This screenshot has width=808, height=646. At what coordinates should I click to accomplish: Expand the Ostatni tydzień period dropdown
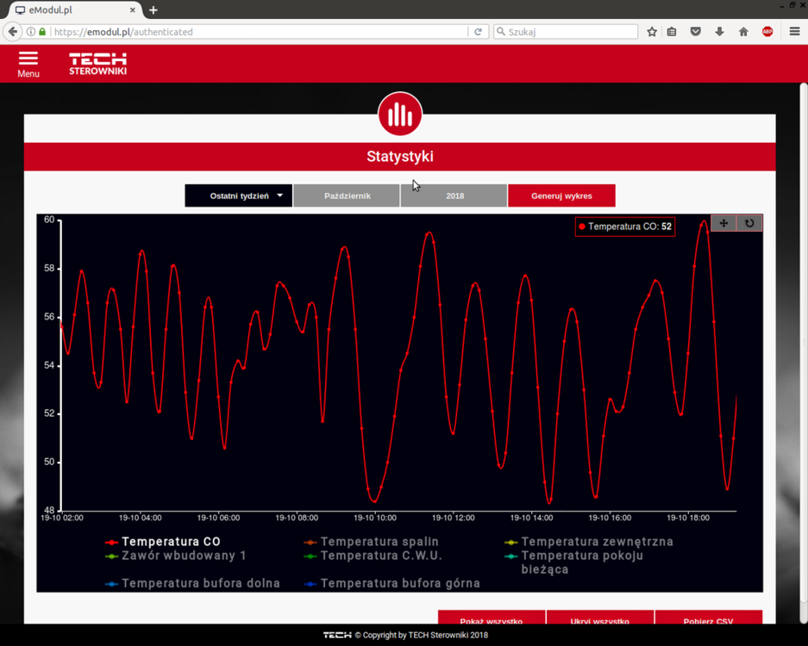(x=239, y=196)
